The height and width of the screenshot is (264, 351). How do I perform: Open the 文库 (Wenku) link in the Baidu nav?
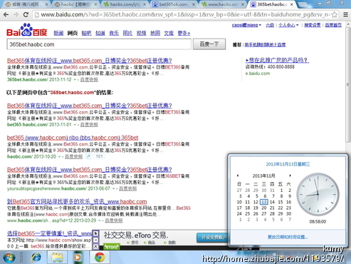[169, 33]
